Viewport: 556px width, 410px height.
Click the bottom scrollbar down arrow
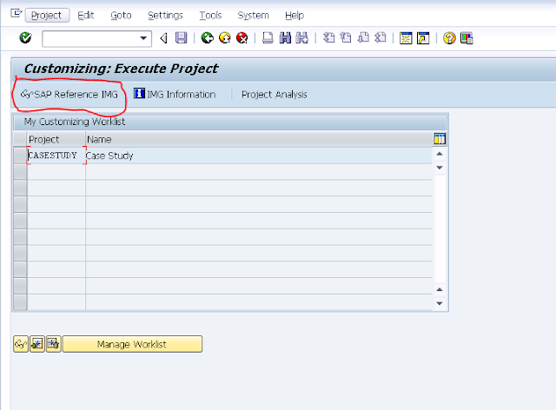pos(440,303)
